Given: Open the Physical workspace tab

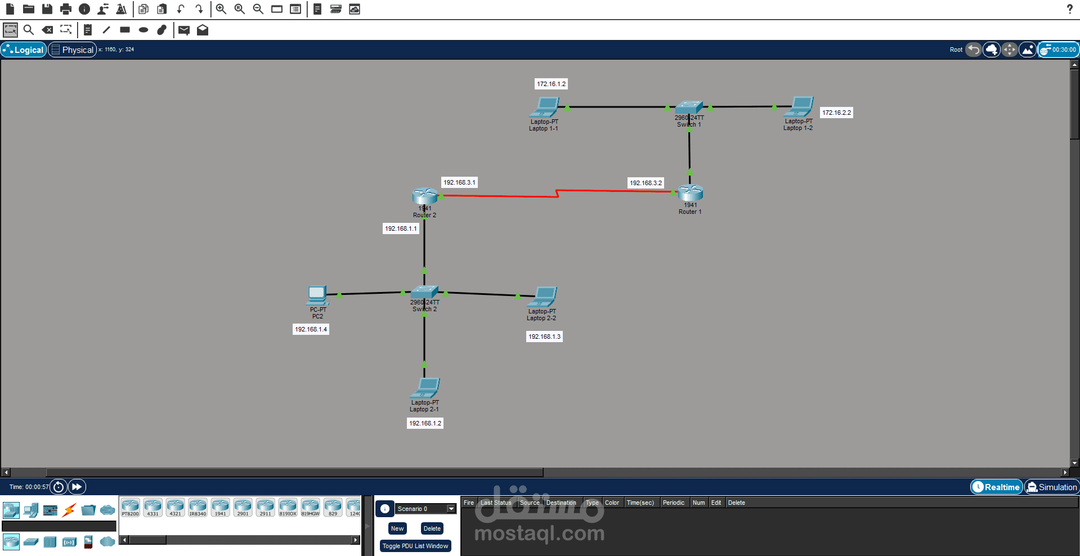Looking at the screenshot, I should [72, 50].
